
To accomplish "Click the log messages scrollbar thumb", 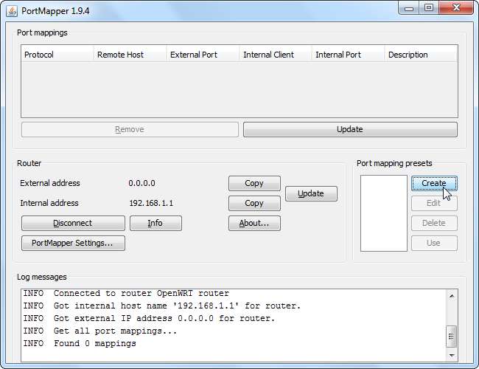I will (452, 337).
